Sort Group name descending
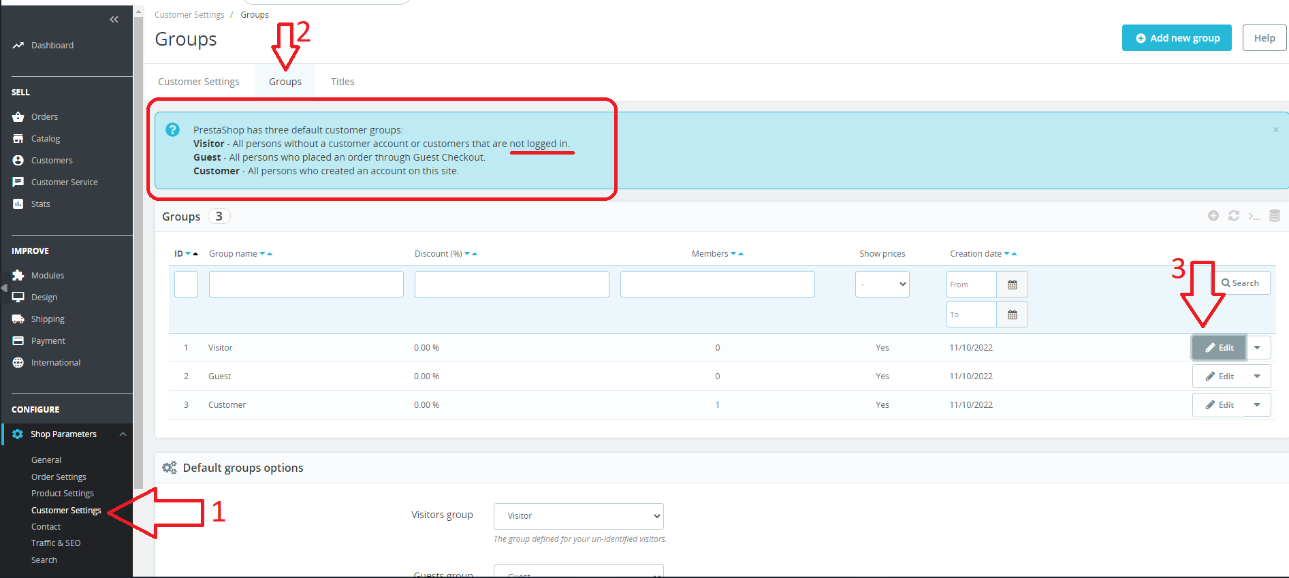The height and width of the screenshot is (578, 1289). 262,254
